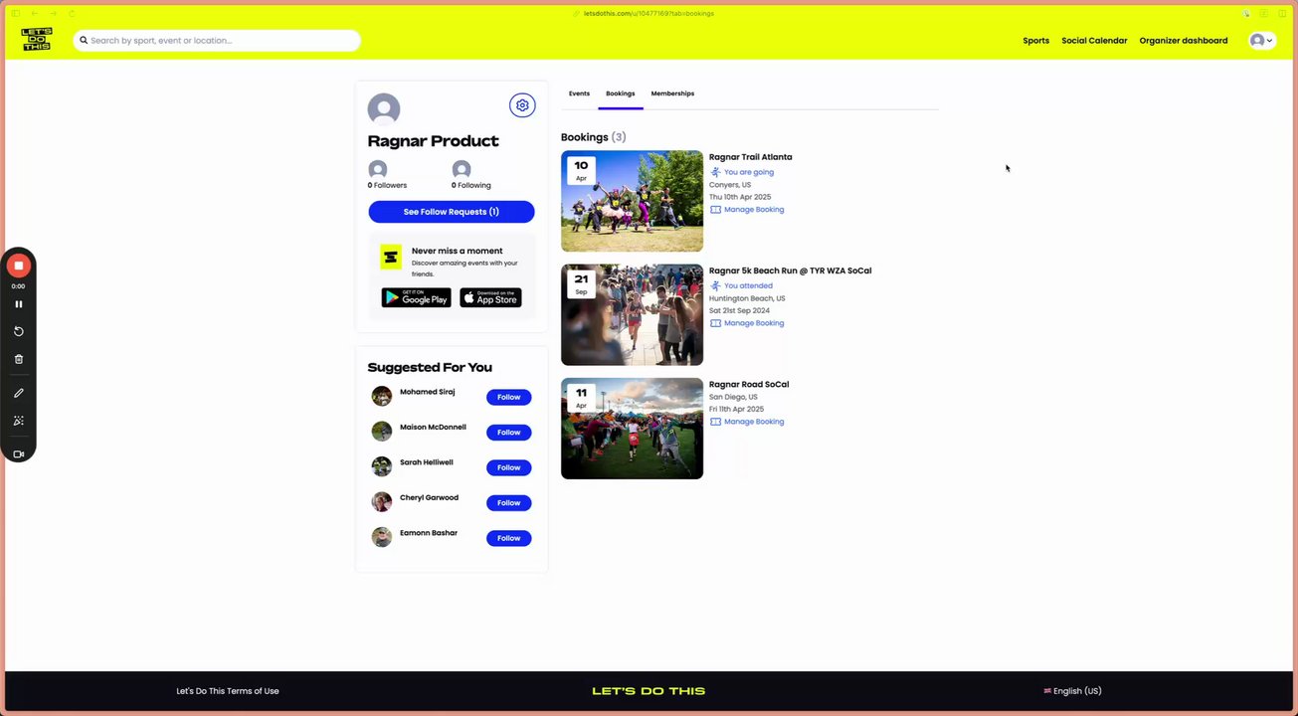This screenshot has width=1298, height=716.
Task: Click the browser reload icon
Action: [72, 13]
